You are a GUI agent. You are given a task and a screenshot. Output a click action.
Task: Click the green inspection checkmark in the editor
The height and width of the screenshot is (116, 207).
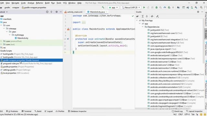click(x=133, y=16)
